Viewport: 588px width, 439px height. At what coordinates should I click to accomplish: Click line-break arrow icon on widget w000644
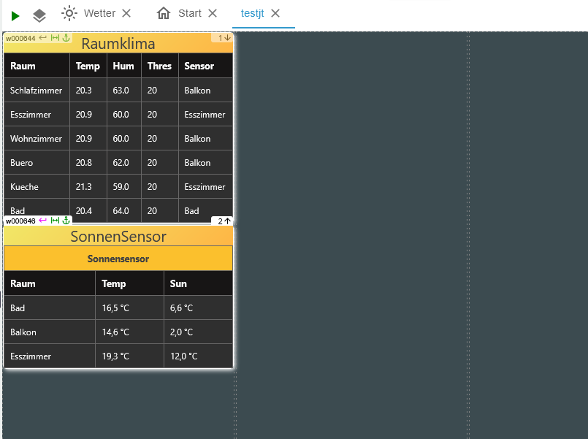click(43, 38)
